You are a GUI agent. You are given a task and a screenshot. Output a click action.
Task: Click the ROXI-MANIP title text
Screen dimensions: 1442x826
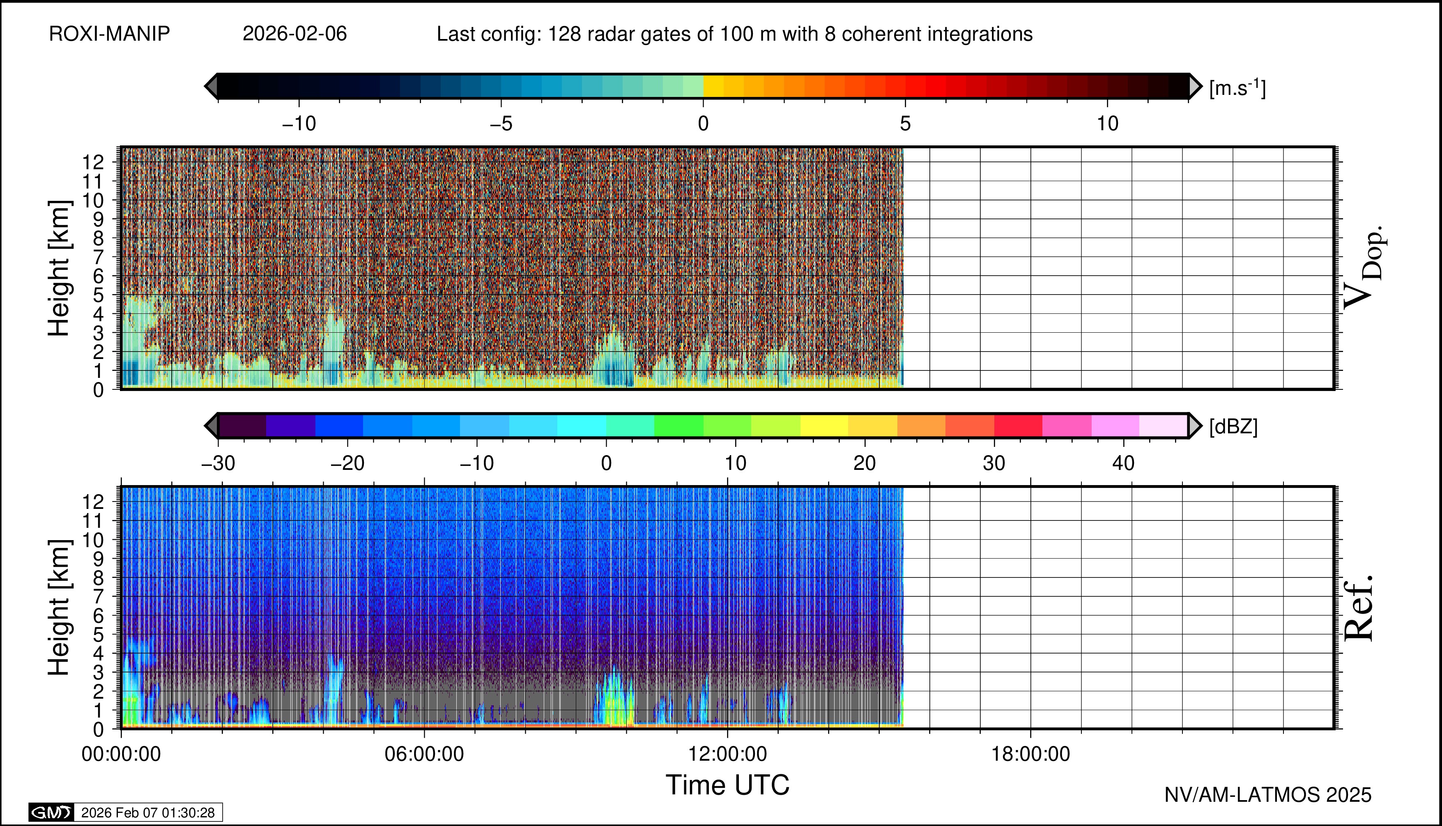click(110, 34)
